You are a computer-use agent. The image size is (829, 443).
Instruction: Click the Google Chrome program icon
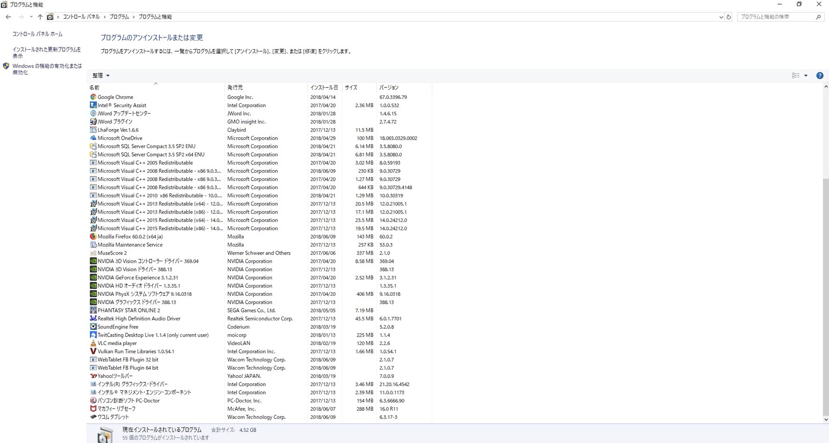(93, 97)
